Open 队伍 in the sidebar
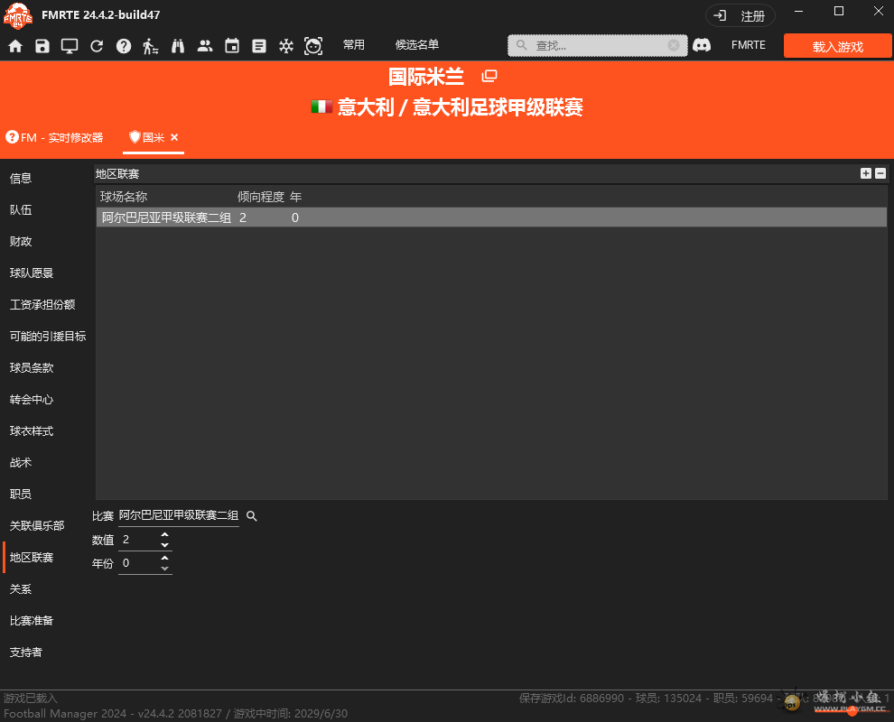The width and height of the screenshot is (894, 722). [x=21, y=210]
